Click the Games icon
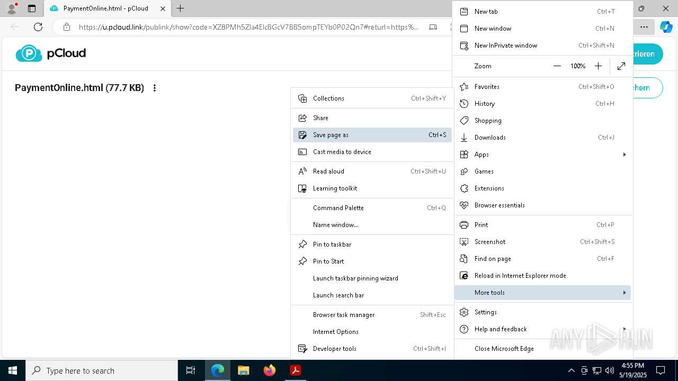 [x=464, y=171]
